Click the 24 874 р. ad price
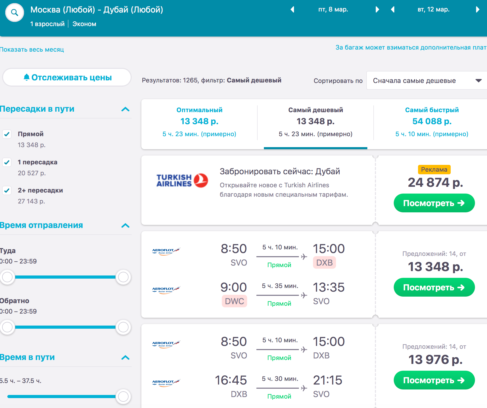Viewport: 487px width, 408px height. pyautogui.click(x=435, y=182)
